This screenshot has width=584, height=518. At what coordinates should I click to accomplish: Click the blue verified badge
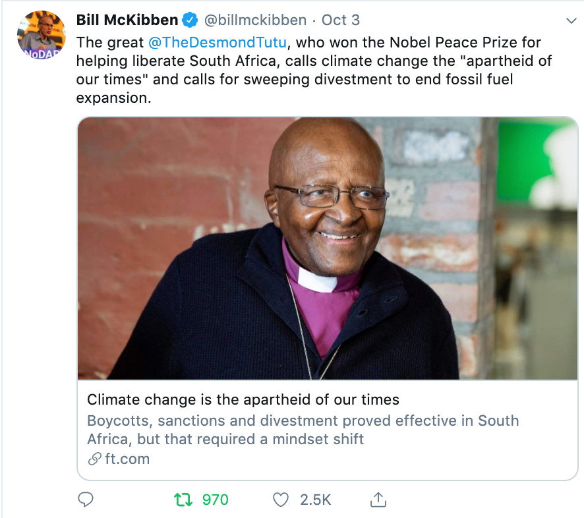(190, 20)
